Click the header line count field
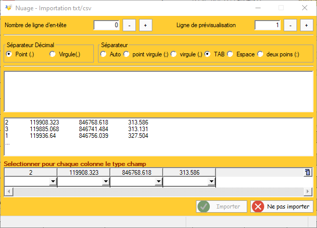The width and height of the screenshot is (317, 228). (x=107, y=25)
